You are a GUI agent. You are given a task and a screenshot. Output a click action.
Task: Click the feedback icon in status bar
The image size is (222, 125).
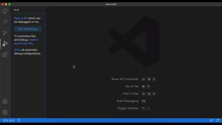(211, 120)
